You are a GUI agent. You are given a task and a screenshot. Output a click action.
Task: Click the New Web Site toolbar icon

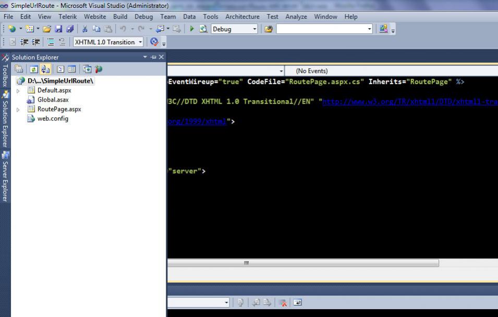coord(12,29)
